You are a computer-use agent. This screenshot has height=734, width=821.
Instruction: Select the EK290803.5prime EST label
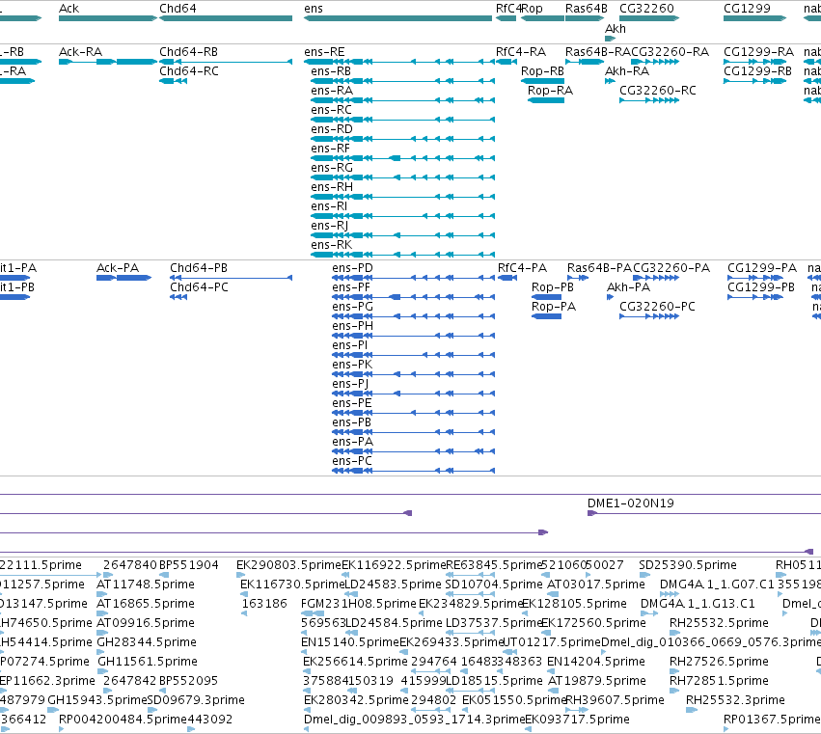288,565
